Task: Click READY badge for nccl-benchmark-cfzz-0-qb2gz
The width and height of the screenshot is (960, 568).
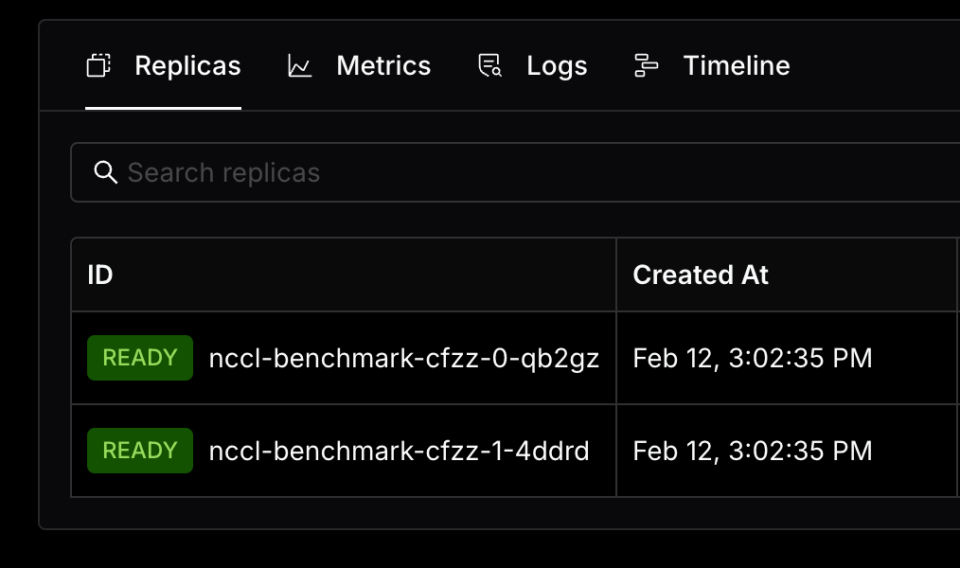Action: (x=140, y=358)
